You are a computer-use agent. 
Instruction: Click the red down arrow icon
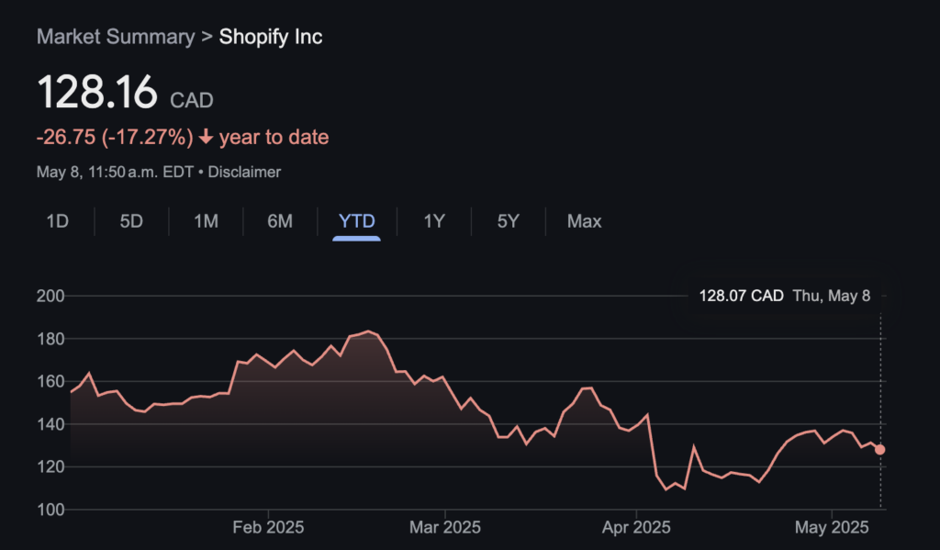[x=206, y=138]
